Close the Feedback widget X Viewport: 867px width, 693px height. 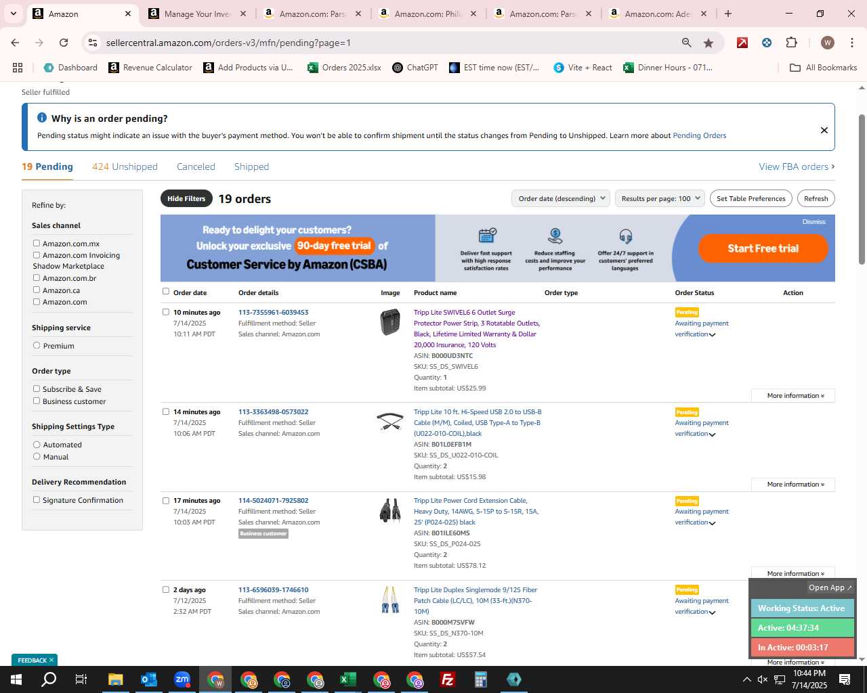[51, 660]
